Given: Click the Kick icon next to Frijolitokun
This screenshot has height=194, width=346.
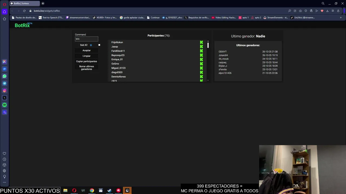Looking at the screenshot, I should (201, 42).
